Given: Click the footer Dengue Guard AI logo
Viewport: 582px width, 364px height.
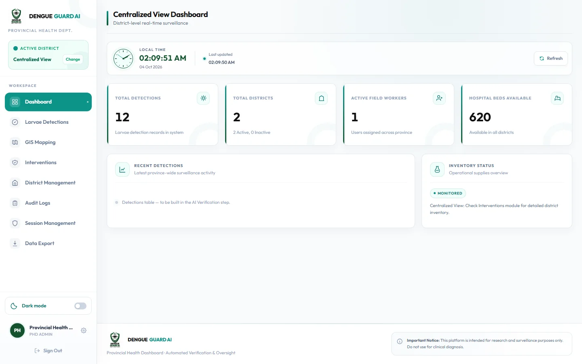Looking at the screenshot, I should [x=115, y=339].
